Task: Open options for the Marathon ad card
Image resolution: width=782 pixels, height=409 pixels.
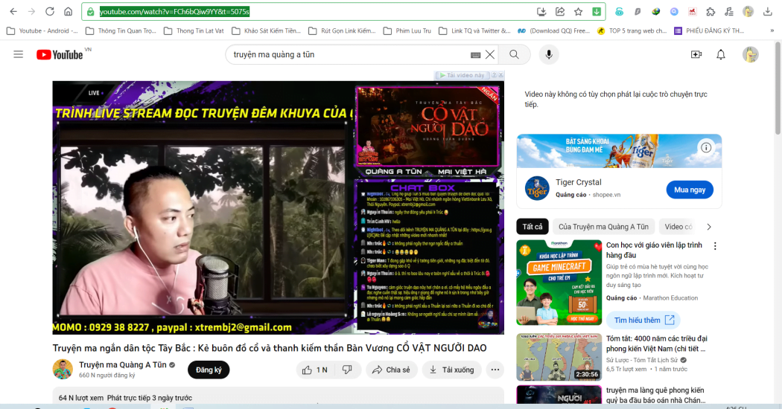Action: pos(715,246)
